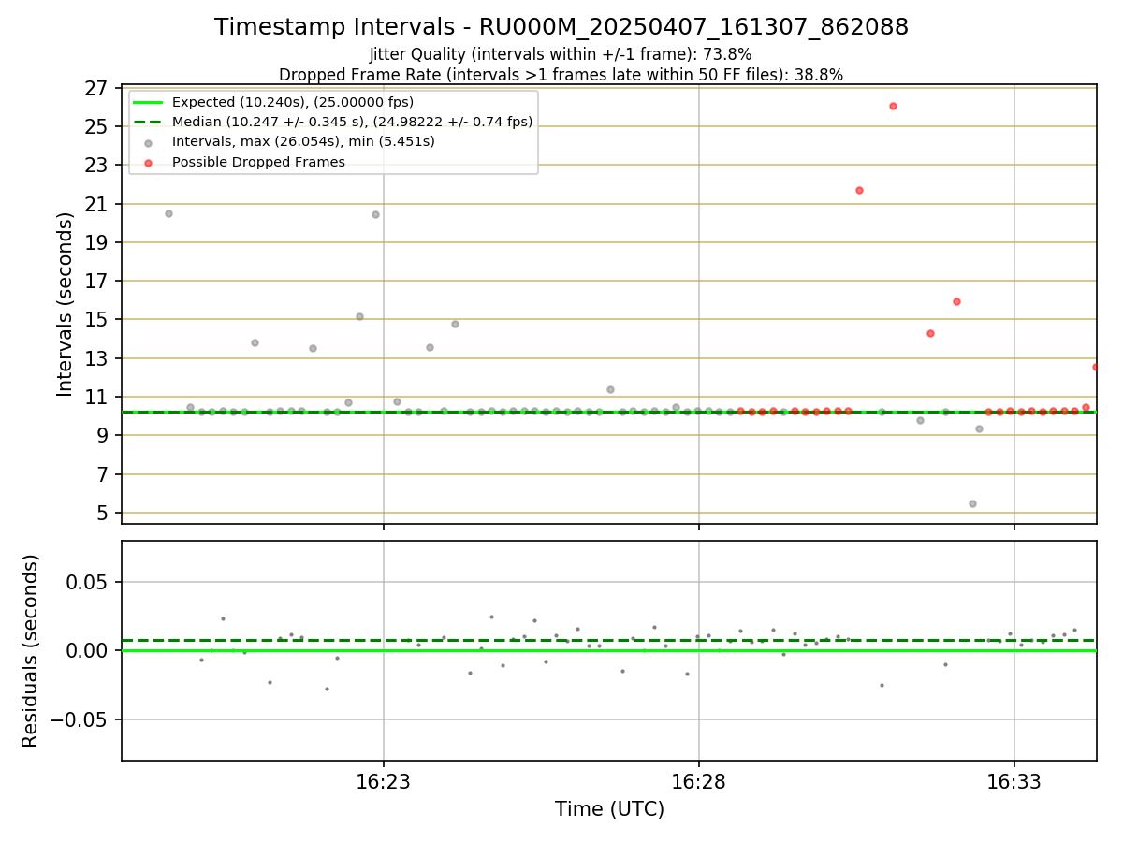Select the highest red point near 26 seconds
This screenshot has width=1123, height=842.
(x=893, y=106)
